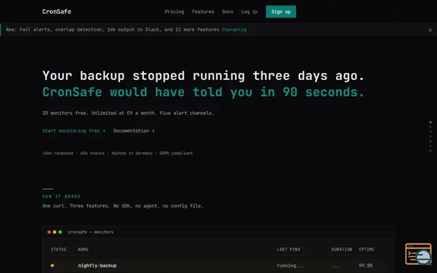Click the green window dot in monitors panel
The height and width of the screenshot is (273, 437).
(60, 232)
